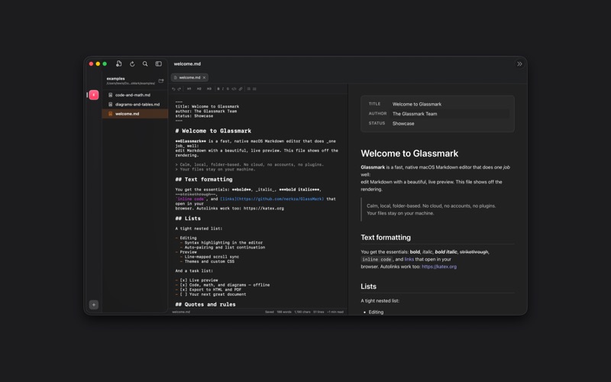Click the new document icon in the title bar
Screen dimensions: 611x382
119,63
